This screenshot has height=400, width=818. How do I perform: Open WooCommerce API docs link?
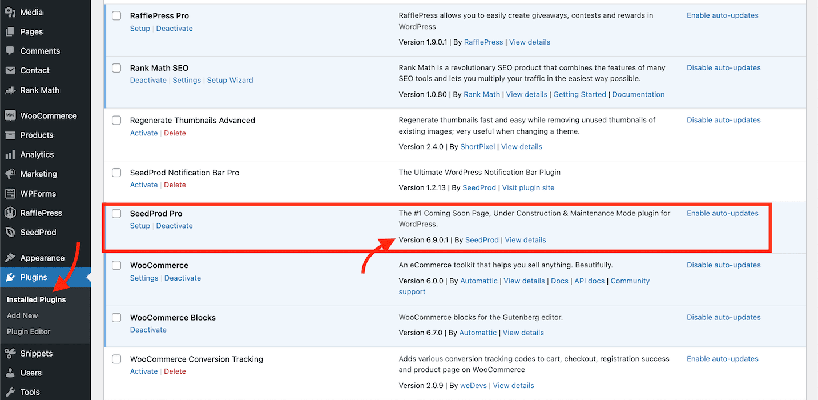click(x=590, y=281)
